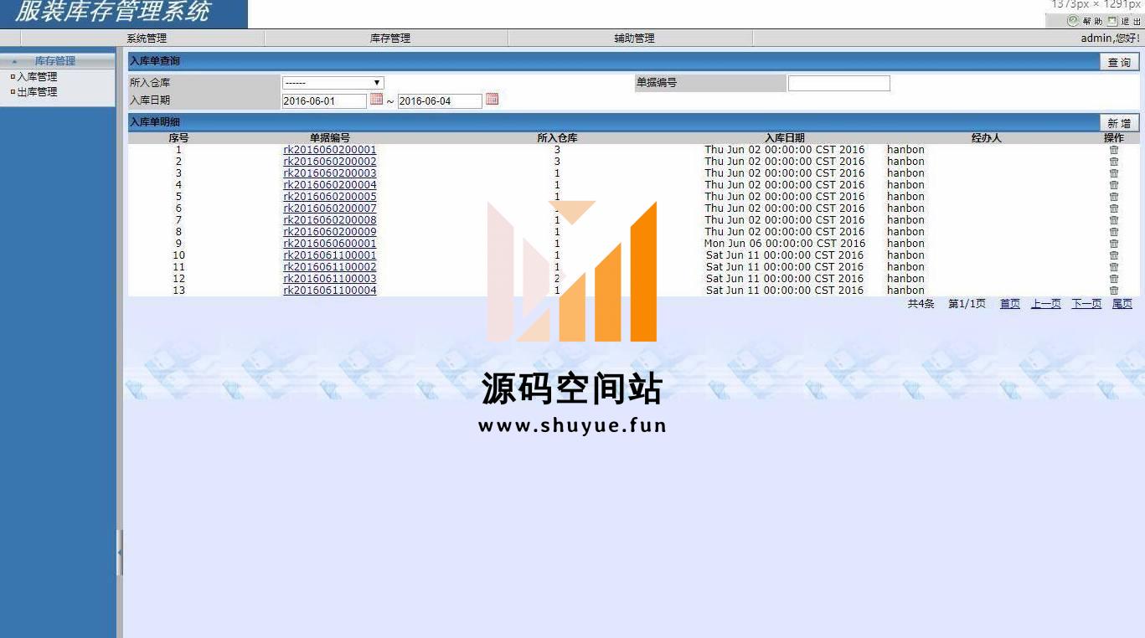
Task: Open receipt link rk2016060200003
Action: tap(329, 173)
